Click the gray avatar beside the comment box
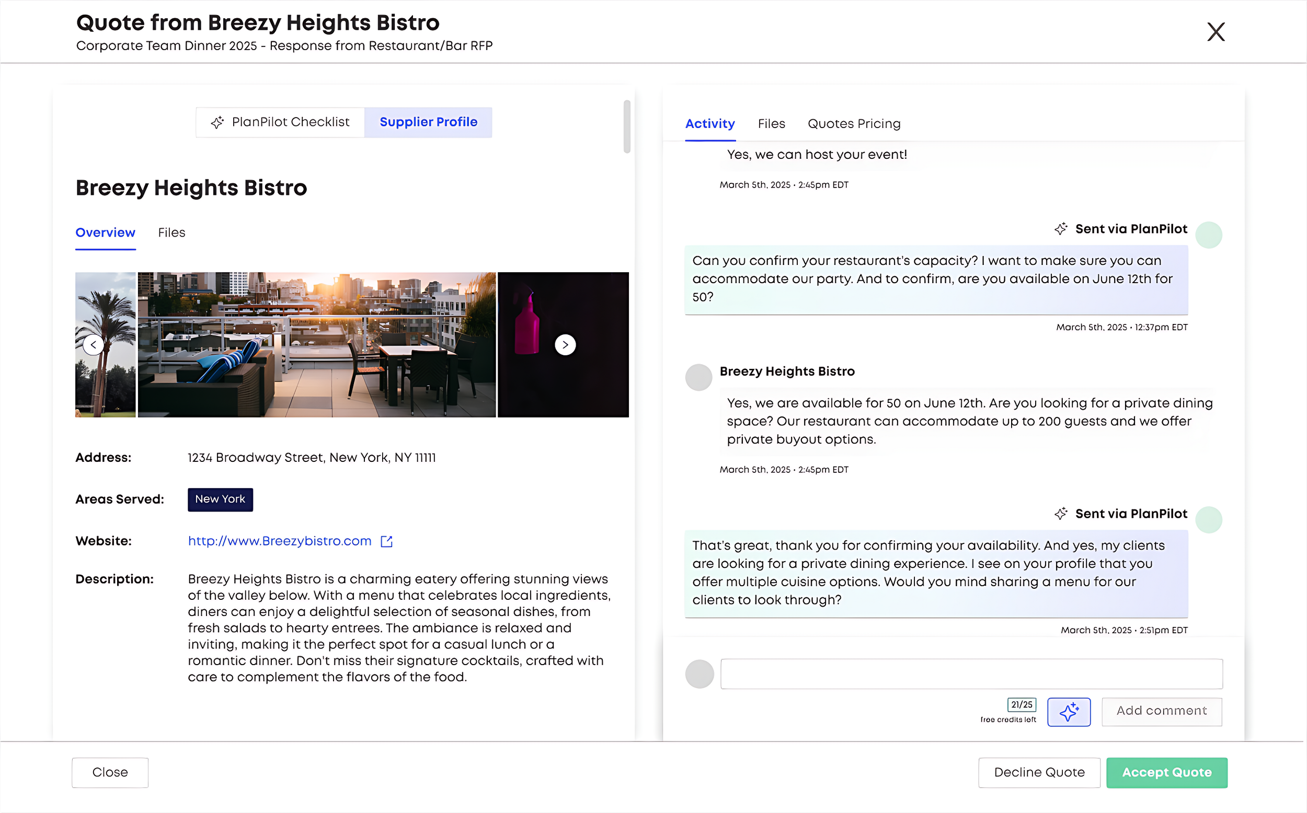The width and height of the screenshot is (1307, 813). (699, 673)
